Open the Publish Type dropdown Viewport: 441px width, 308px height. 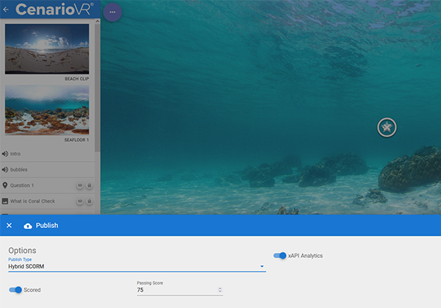click(137, 266)
